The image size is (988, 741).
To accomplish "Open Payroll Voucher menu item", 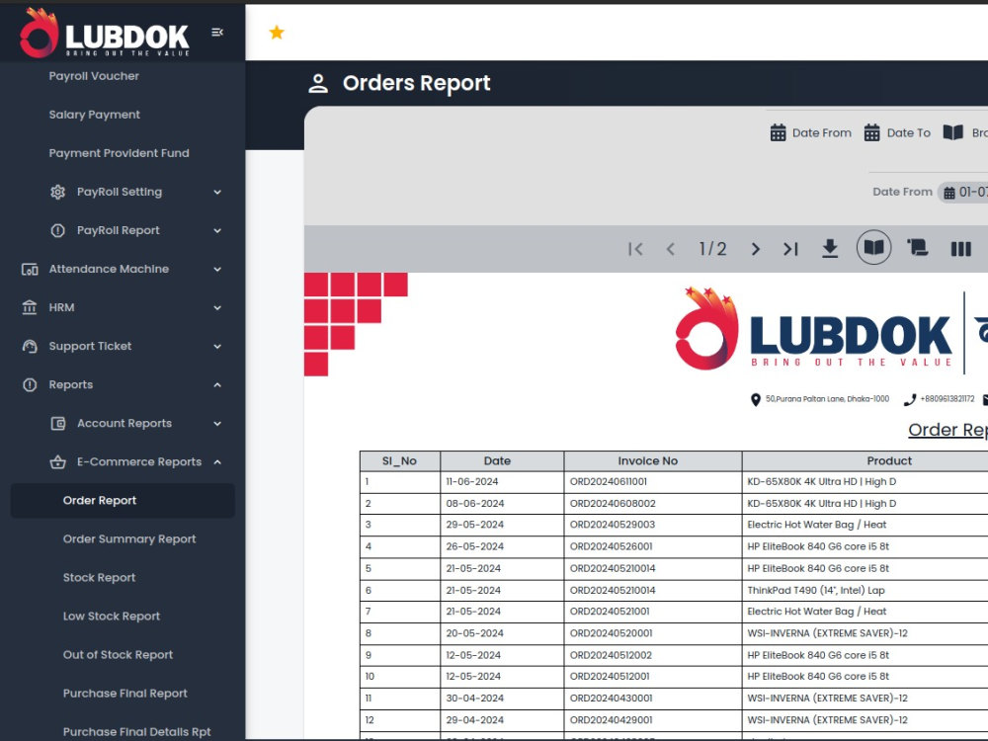I will (x=94, y=76).
